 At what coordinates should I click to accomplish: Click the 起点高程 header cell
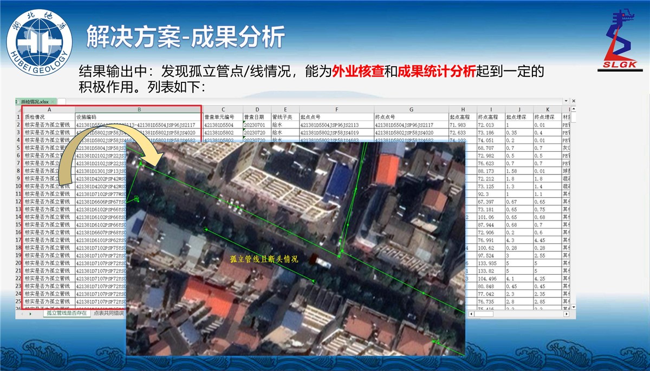(463, 116)
